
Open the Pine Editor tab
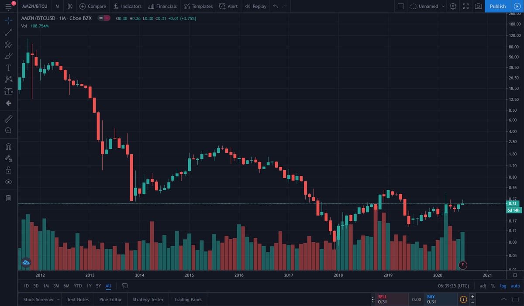pyautogui.click(x=110, y=299)
